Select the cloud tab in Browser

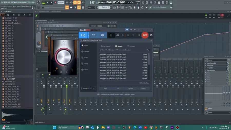[24, 15]
